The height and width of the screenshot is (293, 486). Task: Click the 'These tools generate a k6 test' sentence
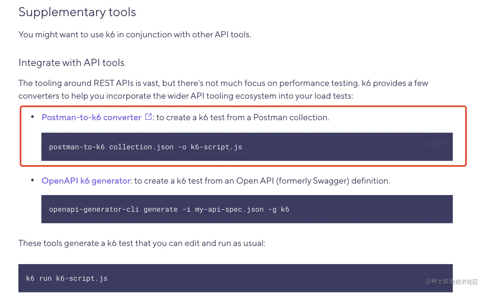click(x=142, y=243)
